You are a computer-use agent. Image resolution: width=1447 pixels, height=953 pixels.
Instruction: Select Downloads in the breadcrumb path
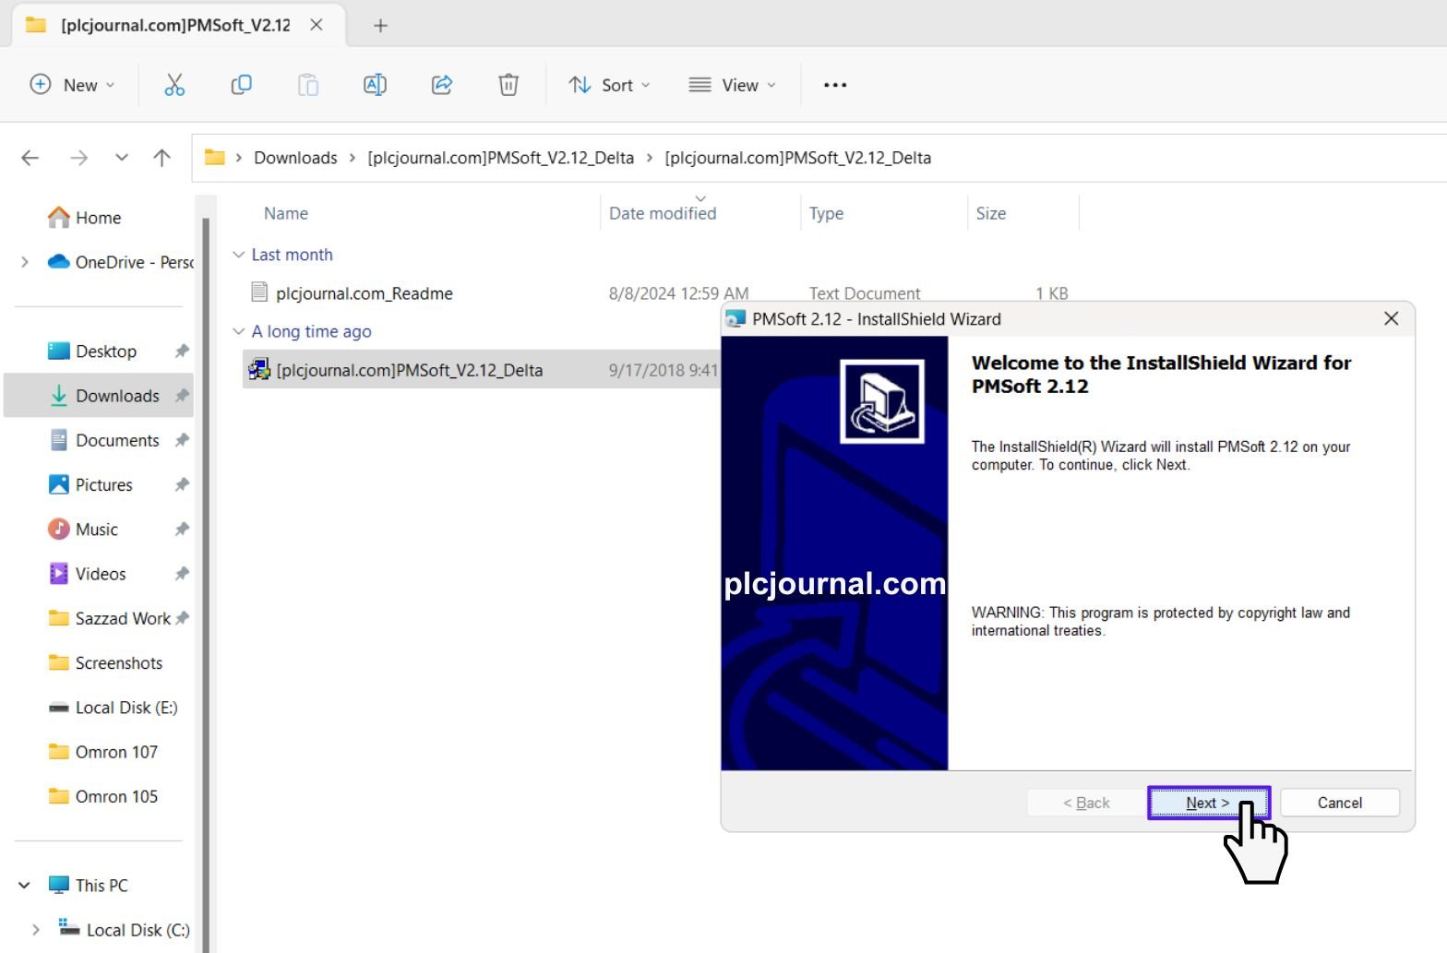pos(295,158)
